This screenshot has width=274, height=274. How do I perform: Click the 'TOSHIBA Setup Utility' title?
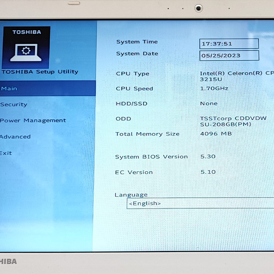[40, 72]
